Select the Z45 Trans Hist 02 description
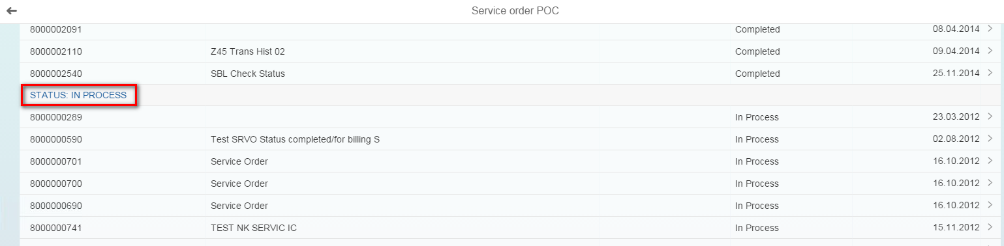The height and width of the screenshot is (246, 1004). click(x=248, y=51)
